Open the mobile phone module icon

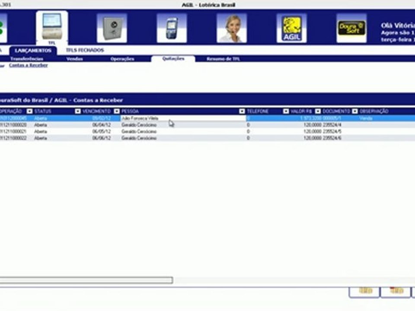(x=172, y=29)
